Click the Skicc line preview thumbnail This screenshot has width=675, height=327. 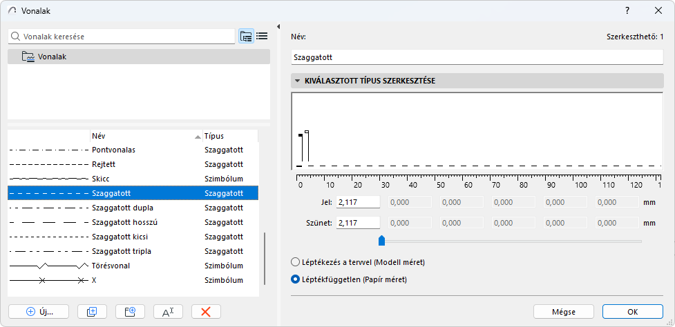(x=48, y=178)
